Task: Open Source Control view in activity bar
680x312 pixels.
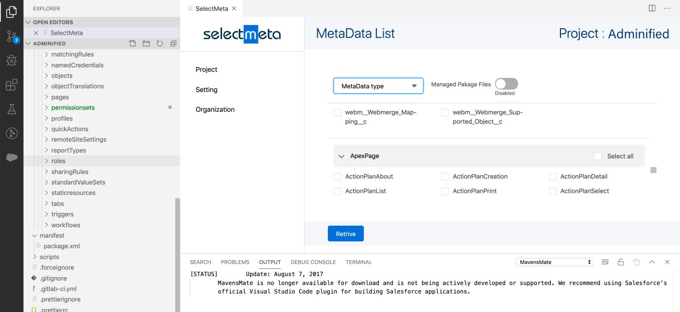Action: point(12,36)
